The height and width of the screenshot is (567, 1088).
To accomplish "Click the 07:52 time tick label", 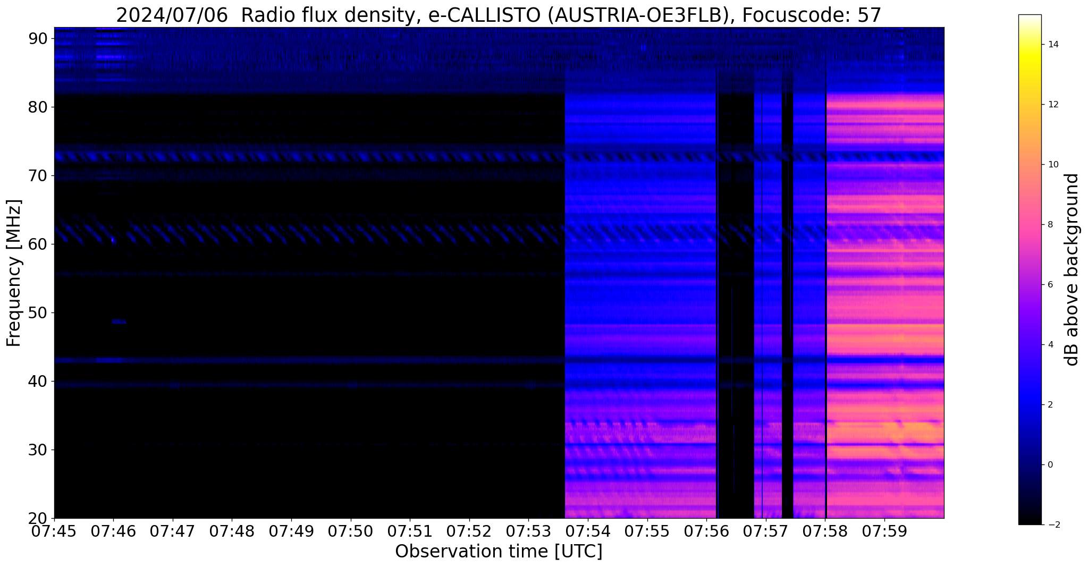I will tap(469, 531).
